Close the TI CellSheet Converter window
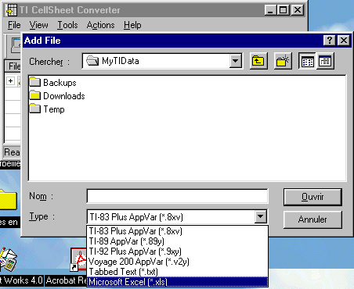This screenshot has width=354, height=289. pyautogui.click(x=297, y=10)
